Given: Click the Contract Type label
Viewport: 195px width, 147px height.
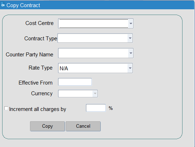Looking at the screenshot, I should [41, 39].
